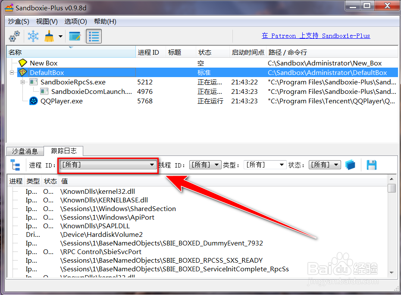The width and height of the screenshot is (401, 295).
Task: Click the SandboxieRpcSs.exe process icon
Action: (x=34, y=82)
